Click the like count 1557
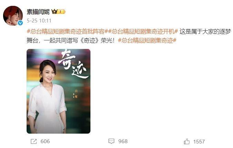Viewport: 233px width, 148px height. [199, 141]
